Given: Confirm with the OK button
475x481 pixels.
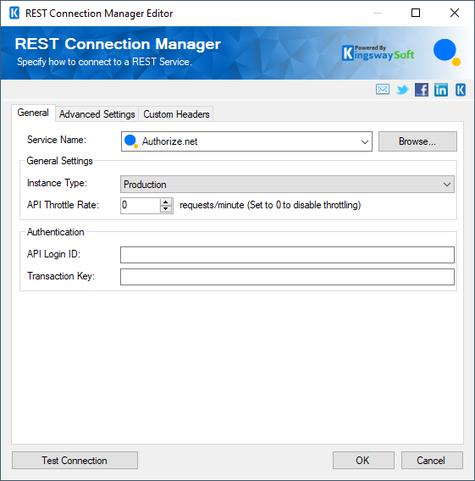Looking at the screenshot, I should 363,460.
